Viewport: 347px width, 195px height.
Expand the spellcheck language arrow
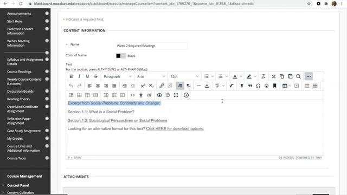223,86
